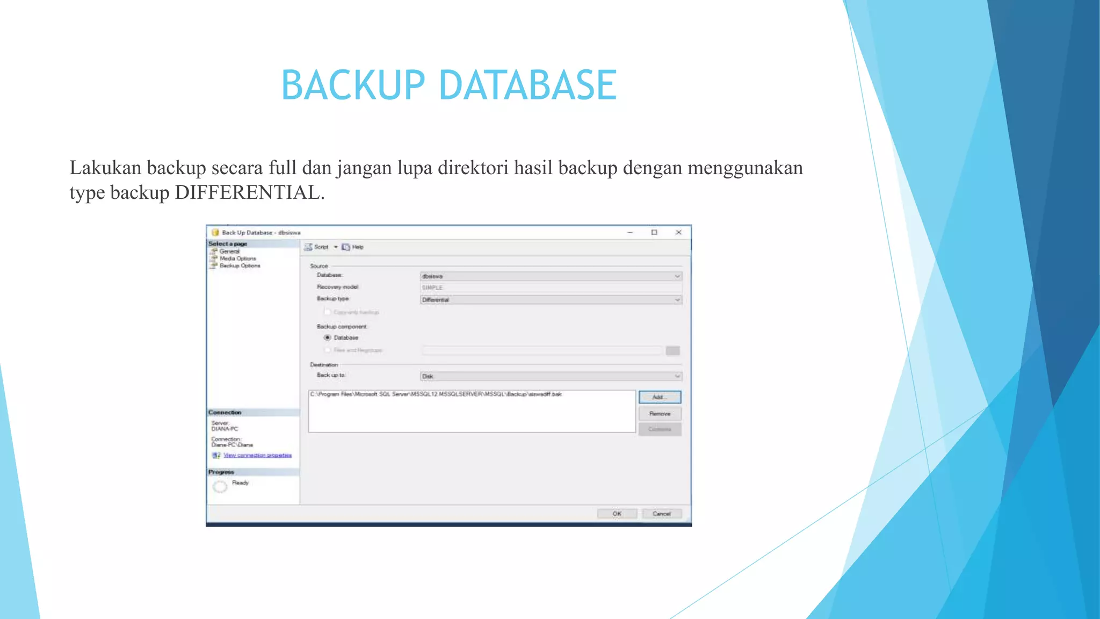The image size is (1100, 619).
Task: Close the Back Up Database dialog
Action: point(678,232)
